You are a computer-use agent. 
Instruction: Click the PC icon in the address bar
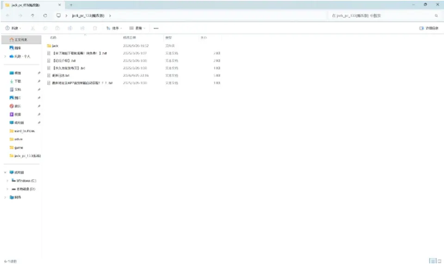[x=58, y=16]
